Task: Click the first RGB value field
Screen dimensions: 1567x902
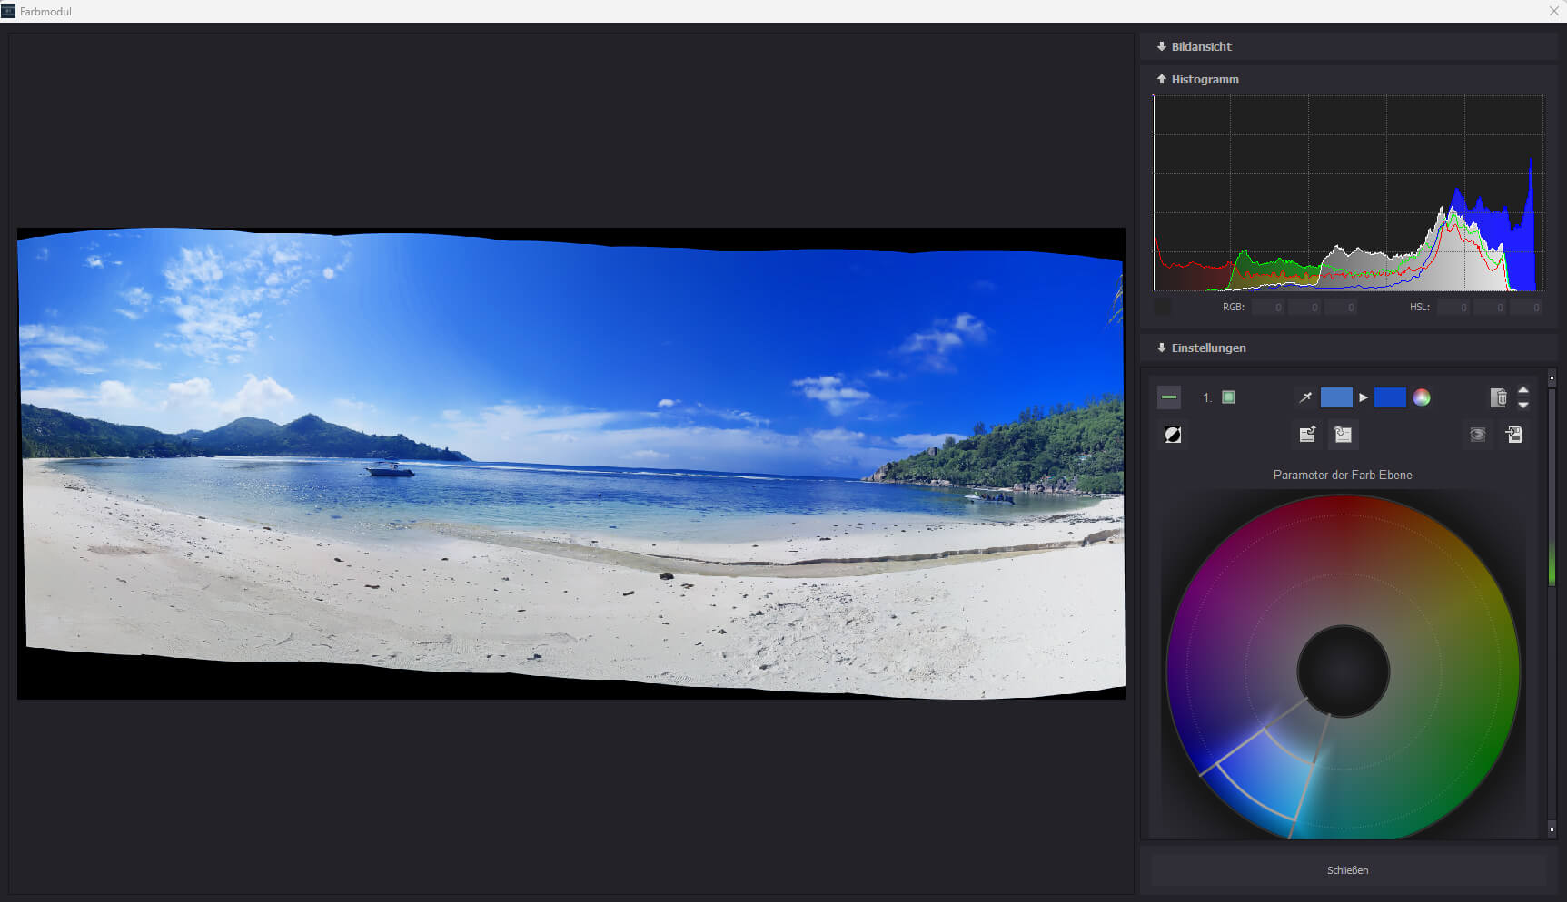Action: pos(1268,308)
